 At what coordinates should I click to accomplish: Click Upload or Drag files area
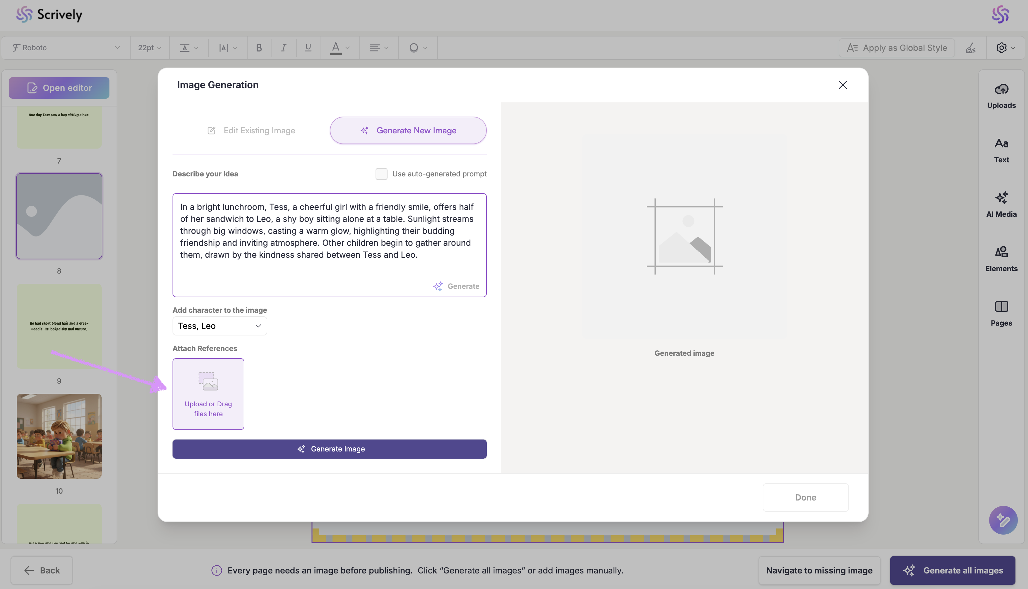click(x=208, y=394)
